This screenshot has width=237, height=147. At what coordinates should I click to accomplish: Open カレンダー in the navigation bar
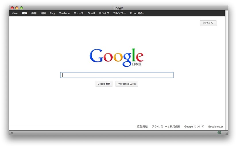coord(119,13)
